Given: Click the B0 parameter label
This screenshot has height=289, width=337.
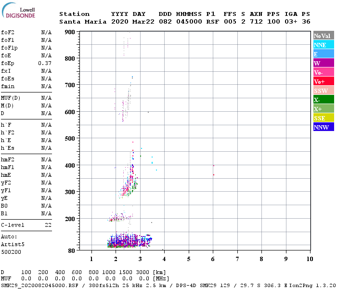Looking at the screenshot, I should coord(4,206).
